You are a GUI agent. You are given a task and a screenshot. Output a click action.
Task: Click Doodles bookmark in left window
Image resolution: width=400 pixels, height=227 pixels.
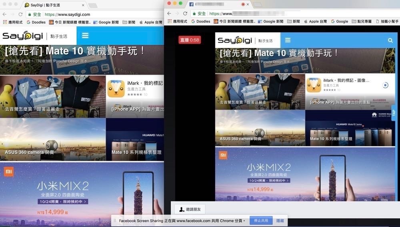click(36, 22)
